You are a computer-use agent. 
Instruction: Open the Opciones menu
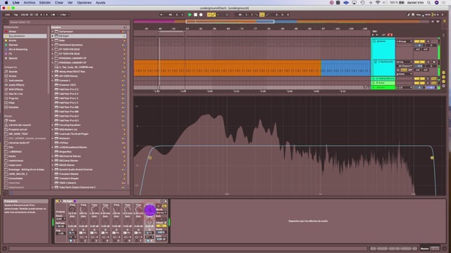click(x=84, y=3)
